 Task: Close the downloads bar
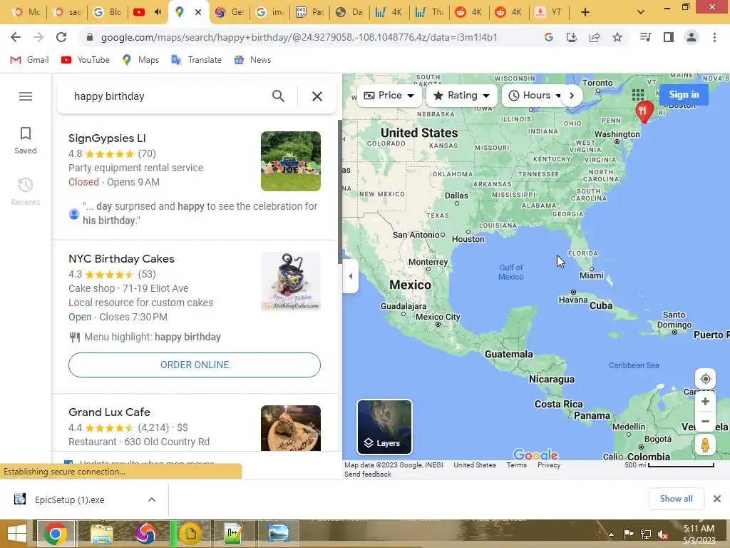click(x=717, y=499)
